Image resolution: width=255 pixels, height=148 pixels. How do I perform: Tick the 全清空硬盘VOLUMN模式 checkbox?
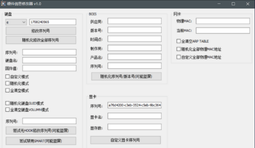[x=8, y=110]
